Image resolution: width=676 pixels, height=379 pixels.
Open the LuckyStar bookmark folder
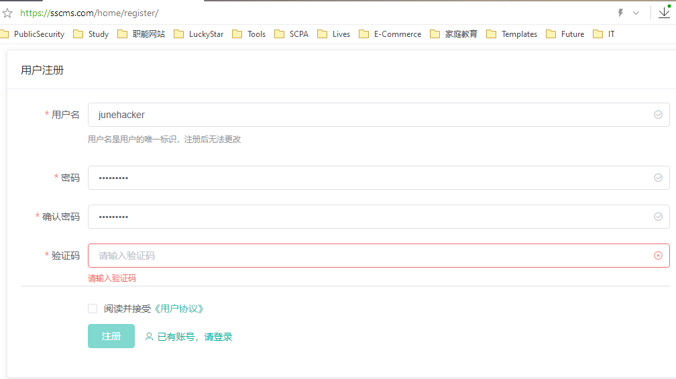199,34
